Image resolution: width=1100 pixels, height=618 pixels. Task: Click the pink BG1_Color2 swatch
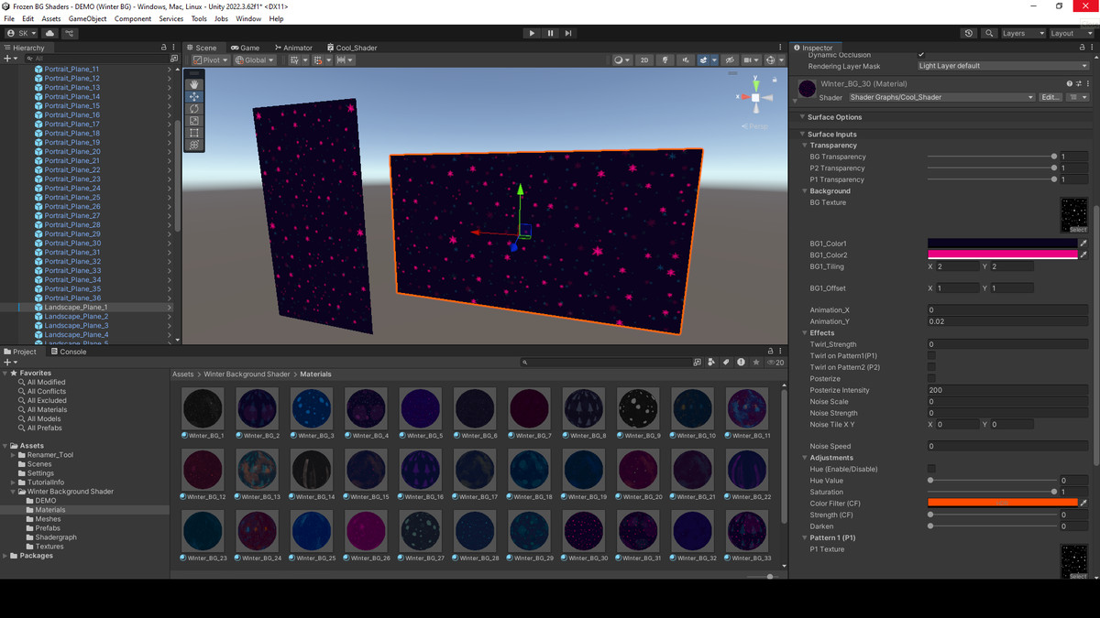point(1004,255)
